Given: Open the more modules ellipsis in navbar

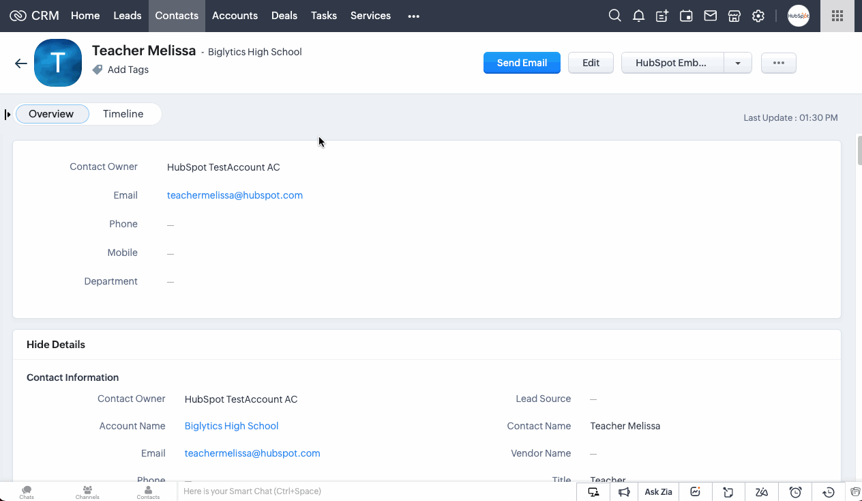Looking at the screenshot, I should coord(413,16).
